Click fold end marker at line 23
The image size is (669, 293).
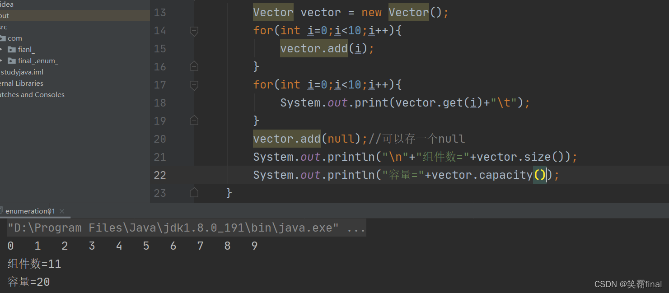pos(194,193)
